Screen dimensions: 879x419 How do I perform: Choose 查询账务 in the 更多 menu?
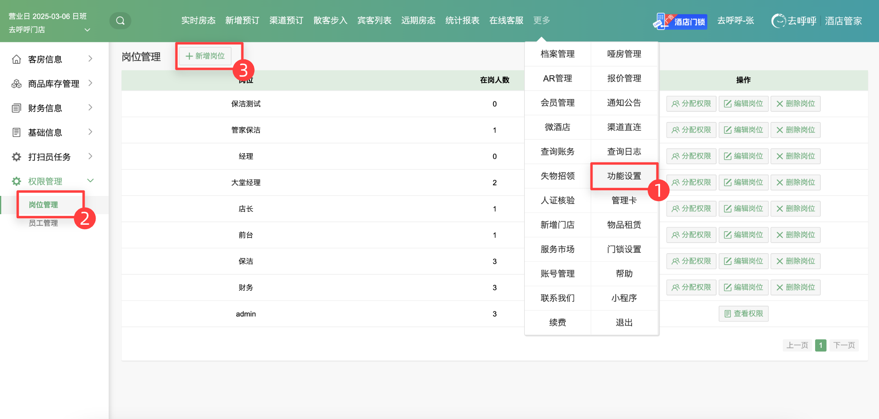pyautogui.click(x=558, y=152)
